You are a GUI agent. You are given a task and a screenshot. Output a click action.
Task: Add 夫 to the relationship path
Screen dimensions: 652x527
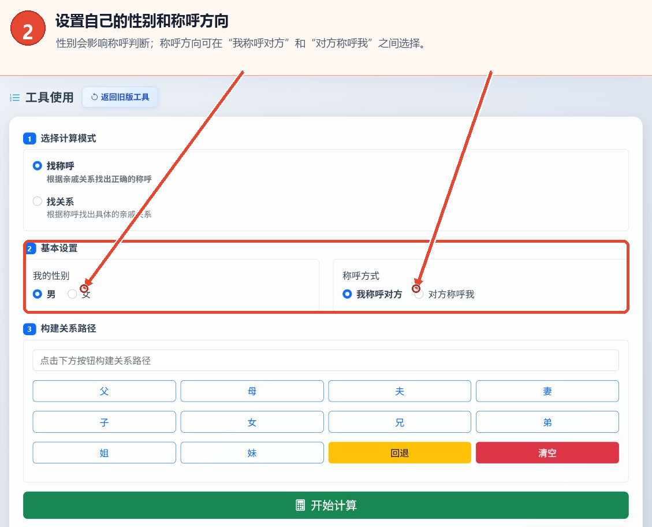(400, 391)
